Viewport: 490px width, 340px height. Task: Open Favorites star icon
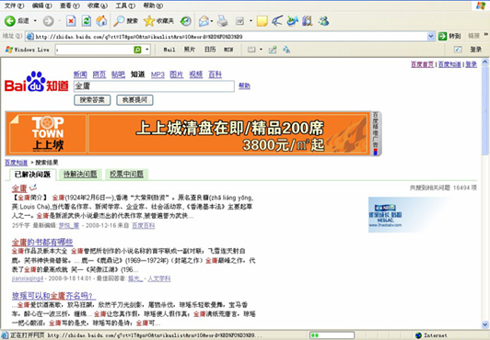pos(149,21)
